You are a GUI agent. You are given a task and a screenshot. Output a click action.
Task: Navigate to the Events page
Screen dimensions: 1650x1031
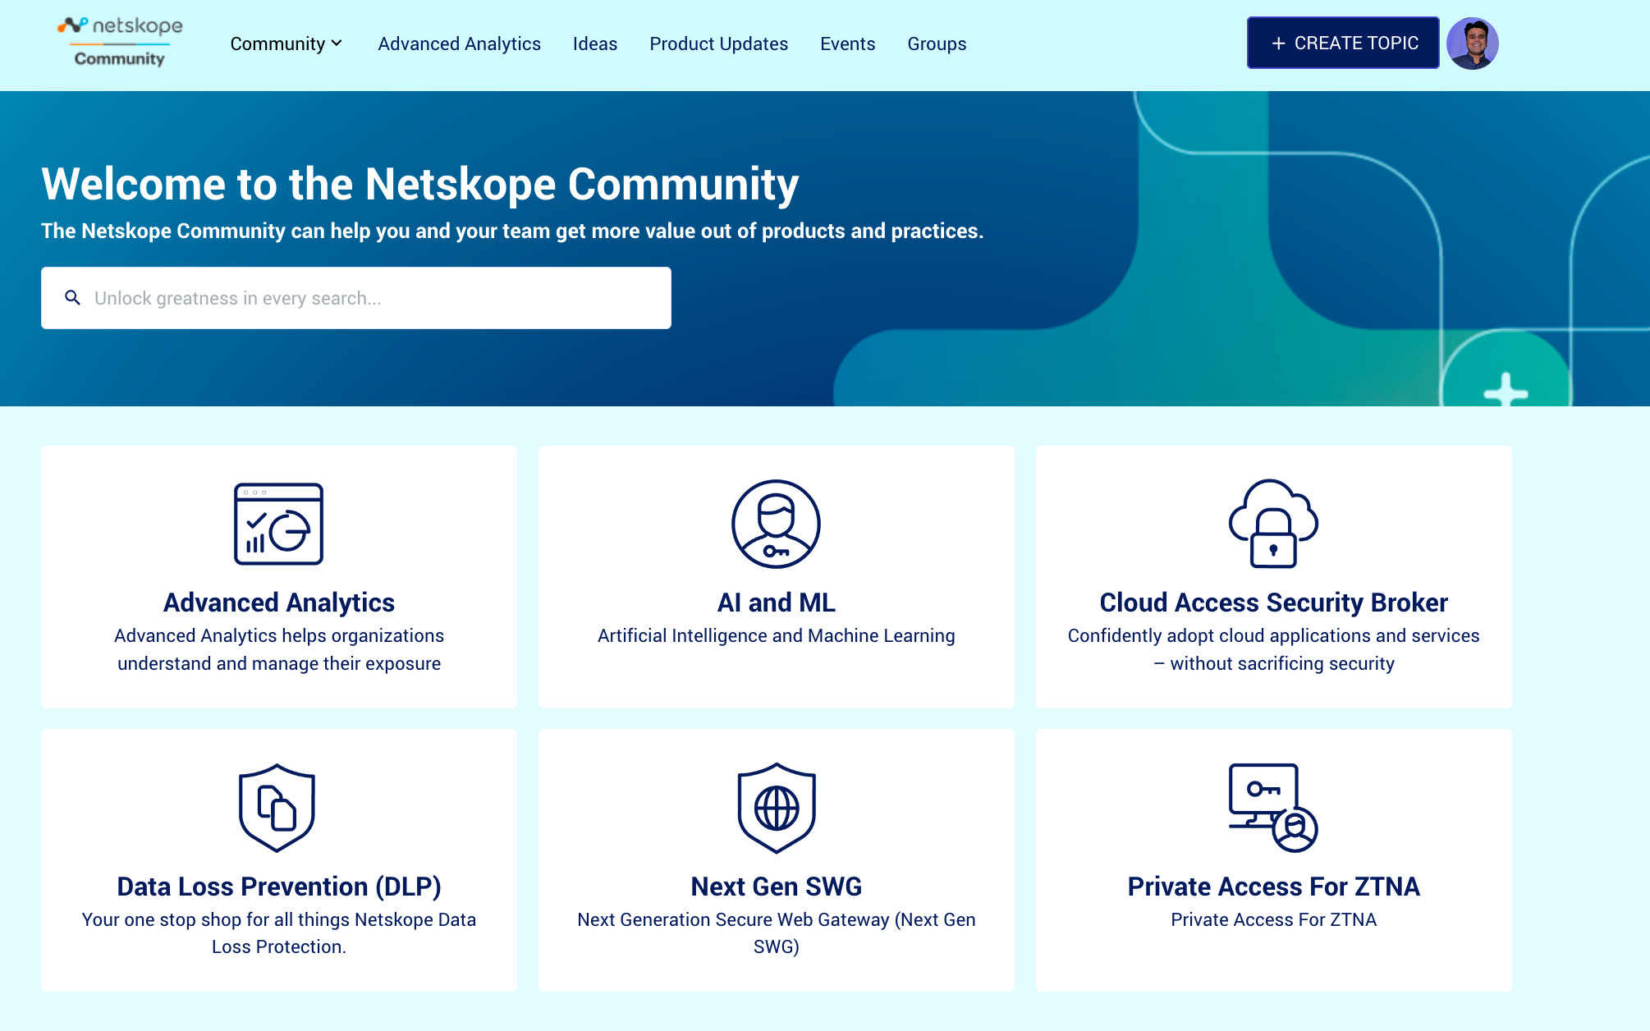pos(848,44)
